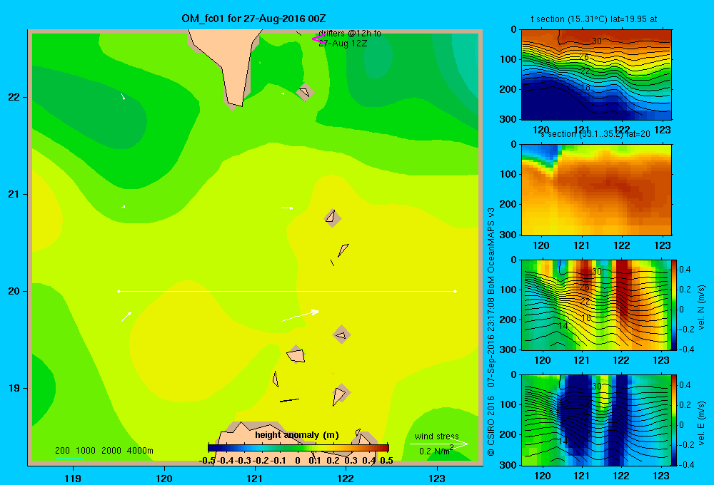
Task: Click the map title OM_fc01 for 27-Aug-2016 00Z
Action: 253,19
